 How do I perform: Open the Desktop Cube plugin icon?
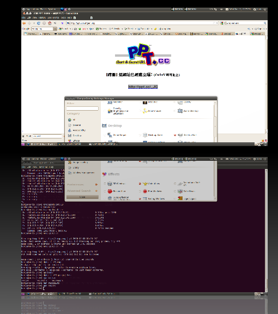click(x=145, y=135)
